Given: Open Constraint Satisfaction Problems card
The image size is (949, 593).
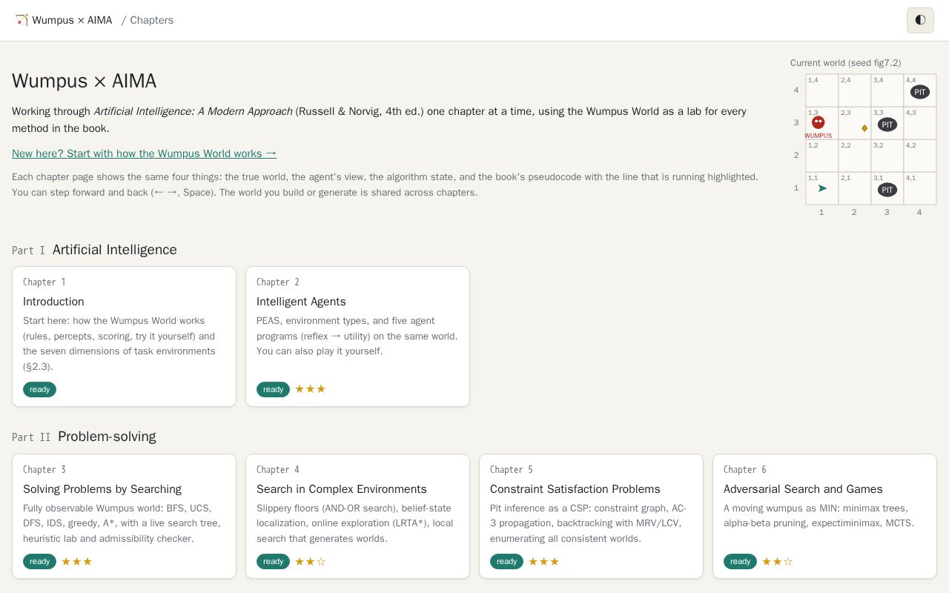Looking at the screenshot, I should (591, 516).
